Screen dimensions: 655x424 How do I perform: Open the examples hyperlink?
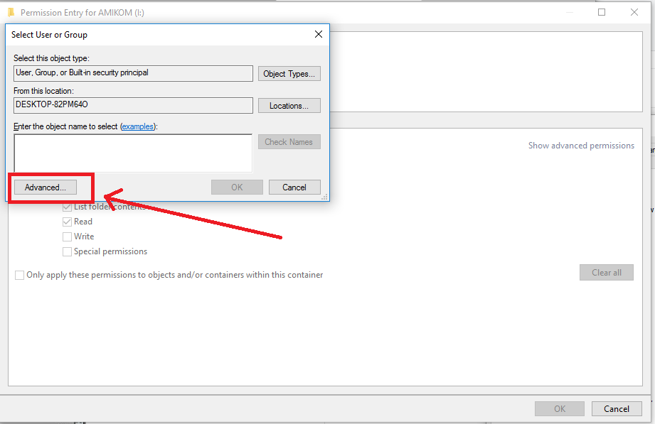(138, 126)
